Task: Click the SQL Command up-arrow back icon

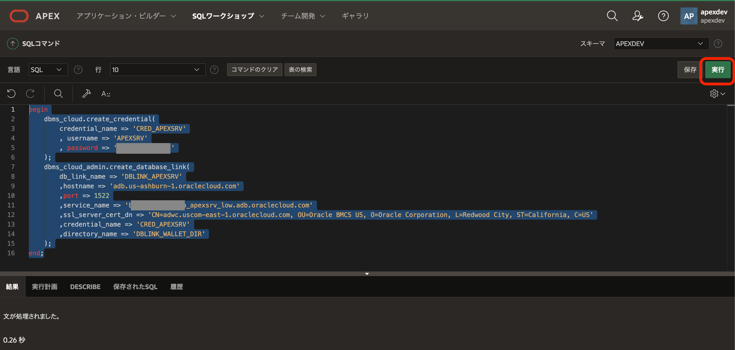Action: 12,44
